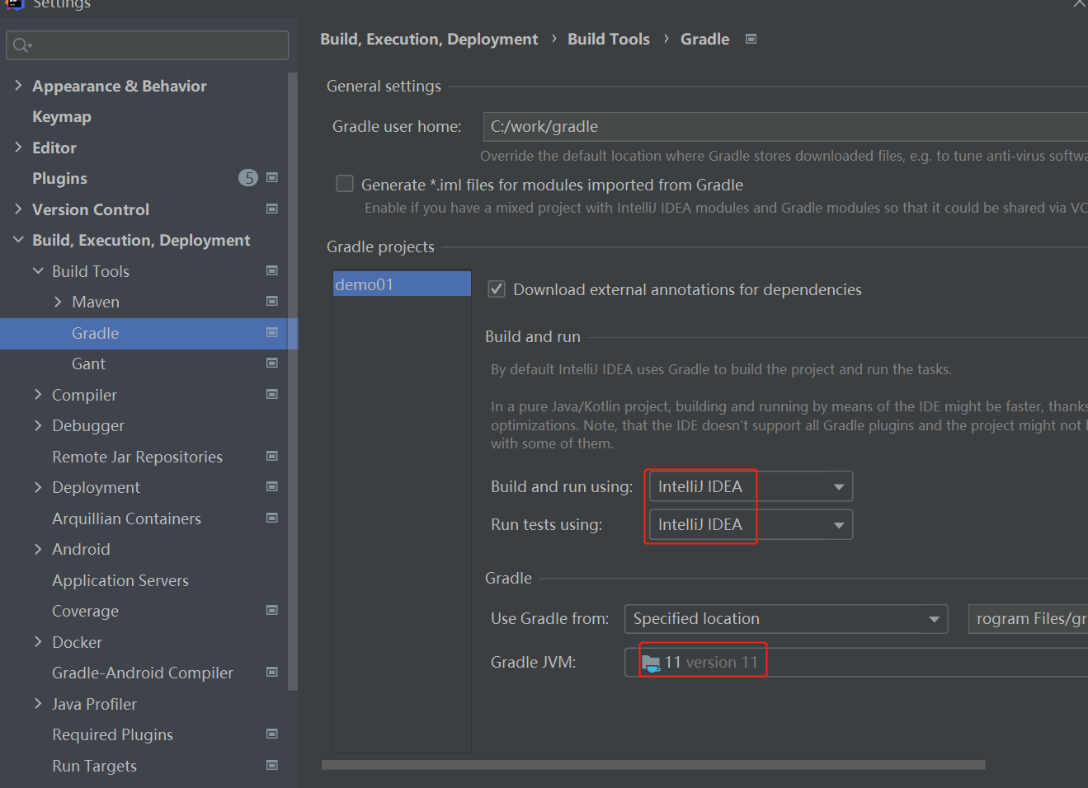The height and width of the screenshot is (788, 1088).
Task: Click the project icon beside Gant
Action: [x=272, y=364]
